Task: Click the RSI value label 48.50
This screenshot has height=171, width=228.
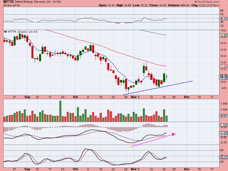Action: 224,19
